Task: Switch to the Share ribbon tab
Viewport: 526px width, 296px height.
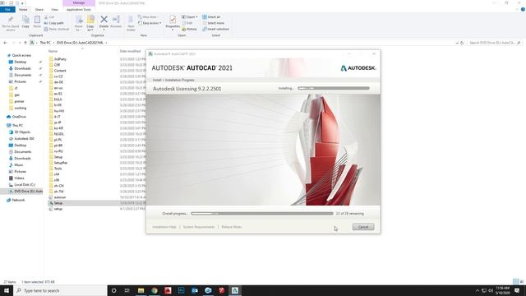Action: point(39,9)
